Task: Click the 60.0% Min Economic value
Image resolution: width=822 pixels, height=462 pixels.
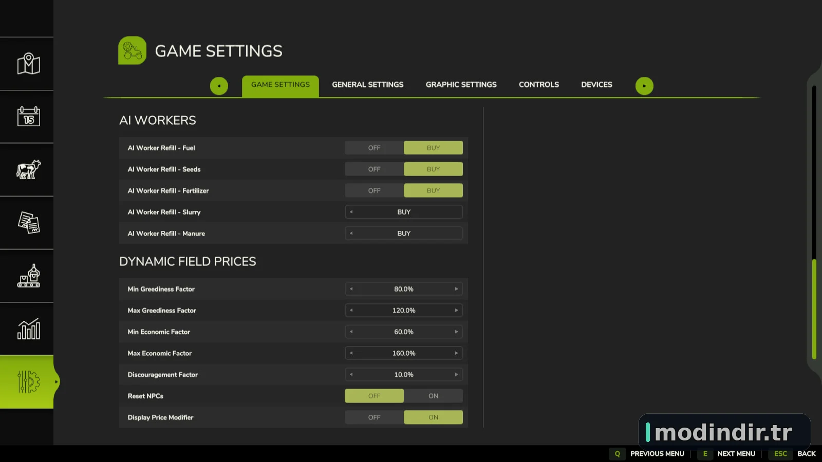Action: (404, 332)
